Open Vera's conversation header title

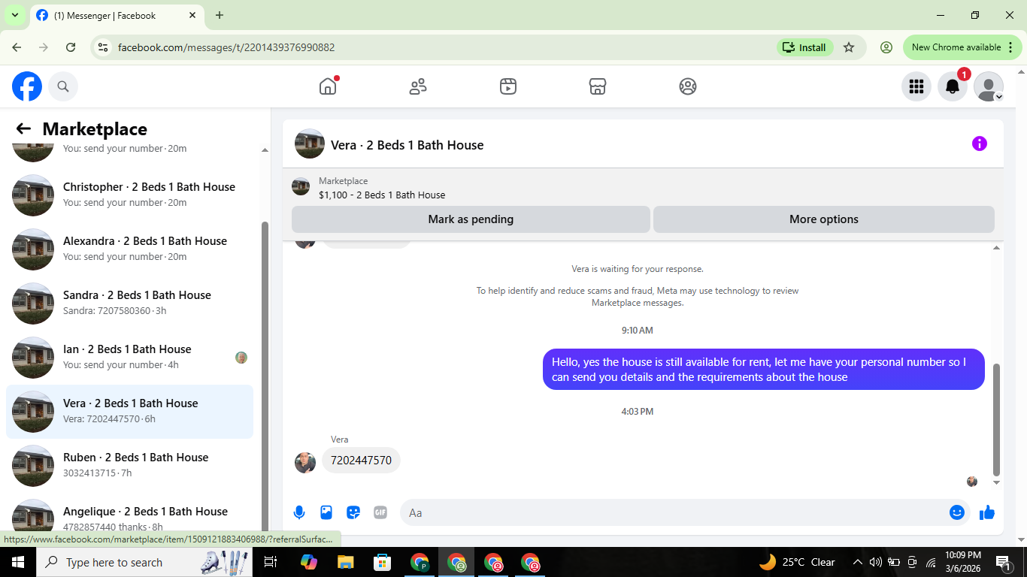pyautogui.click(x=407, y=145)
